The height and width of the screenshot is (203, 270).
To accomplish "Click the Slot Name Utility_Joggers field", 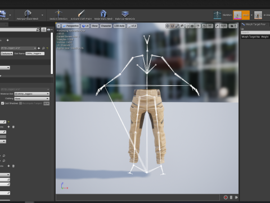I will [x=35, y=54].
